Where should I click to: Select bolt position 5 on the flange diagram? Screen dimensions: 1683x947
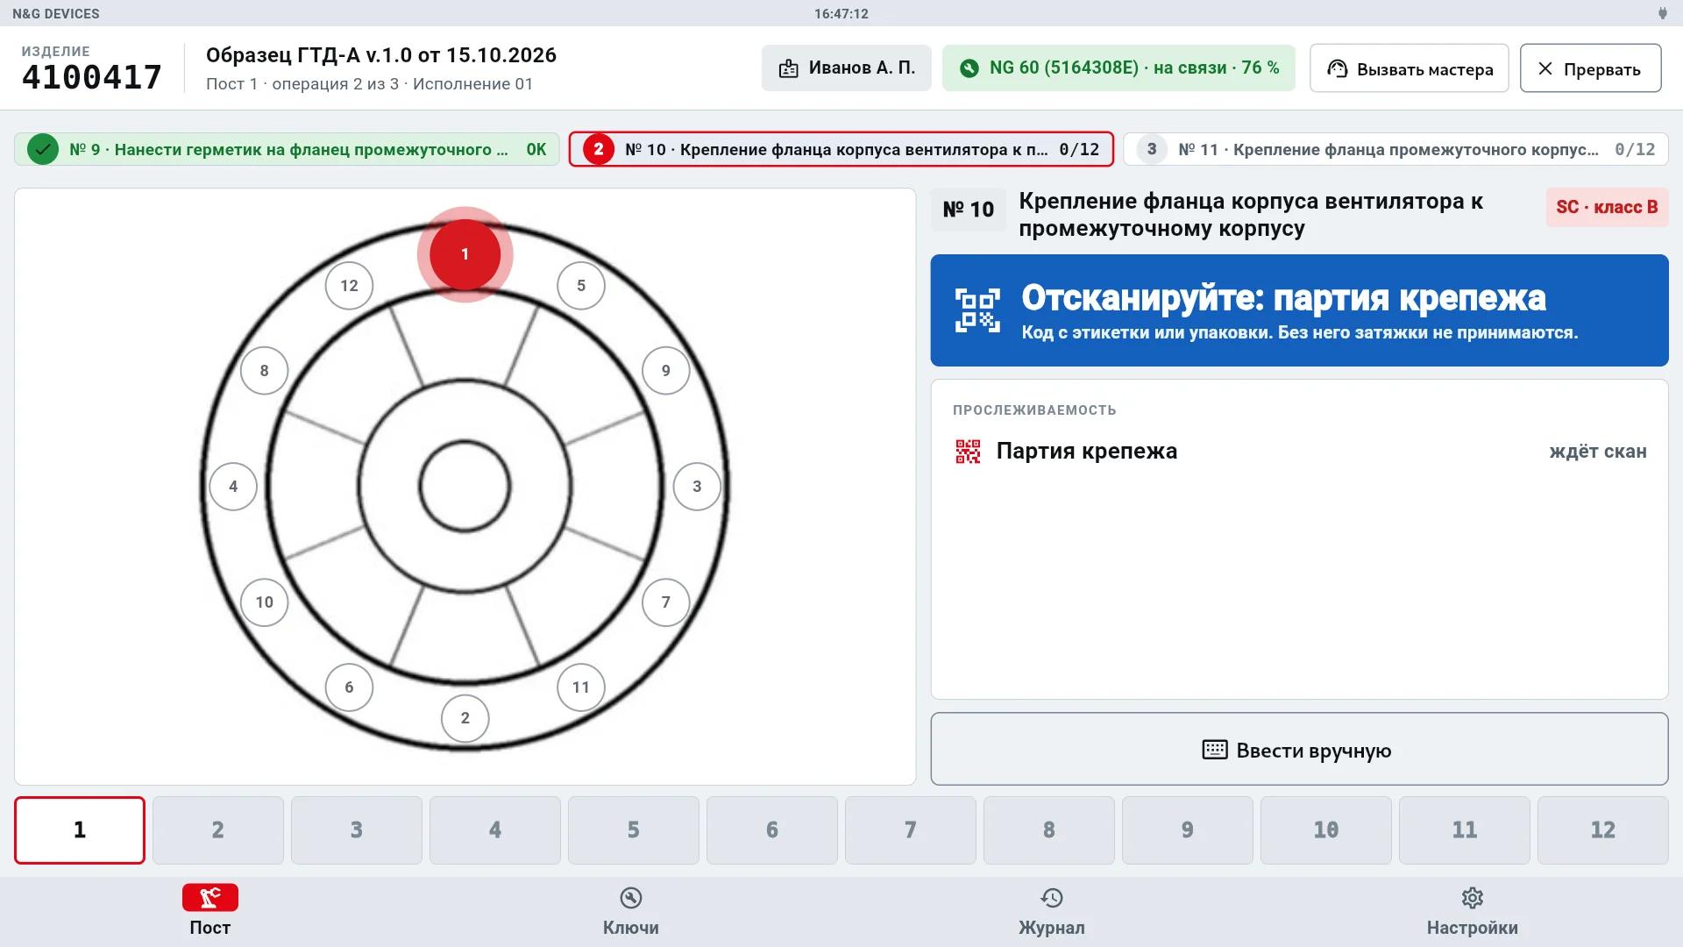point(581,286)
